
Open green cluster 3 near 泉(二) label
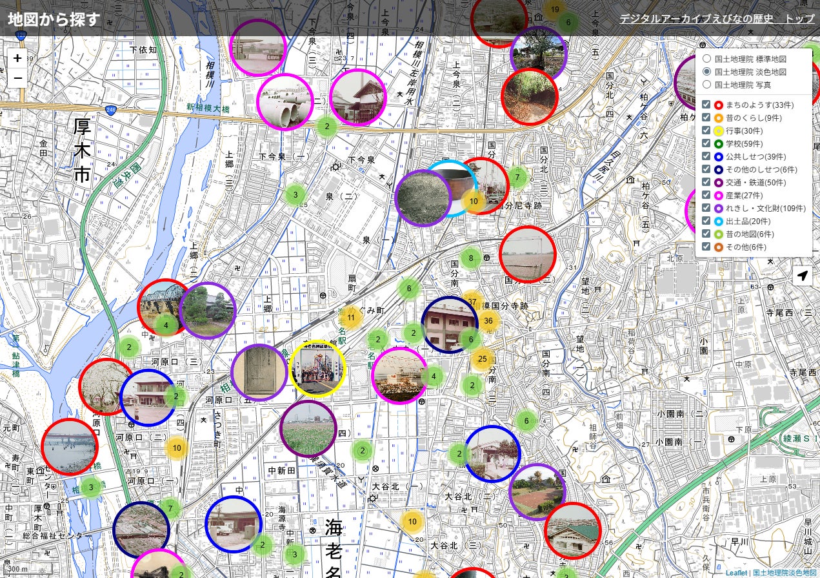[x=295, y=194]
